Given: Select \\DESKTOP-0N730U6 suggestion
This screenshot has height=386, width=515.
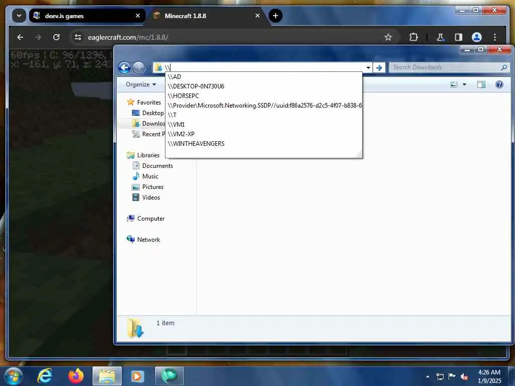Looking at the screenshot, I should (x=264, y=86).
